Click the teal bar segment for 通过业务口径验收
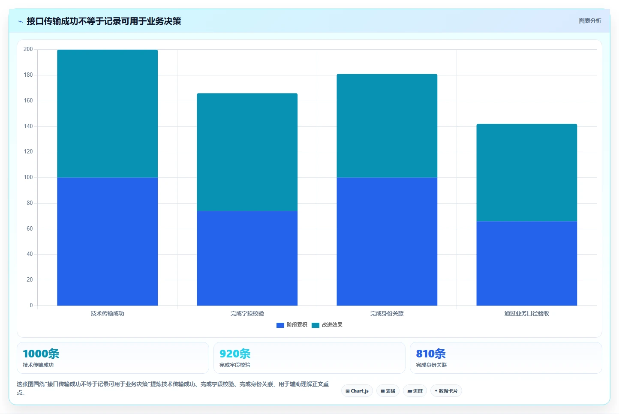619x414 pixels. (x=526, y=173)
